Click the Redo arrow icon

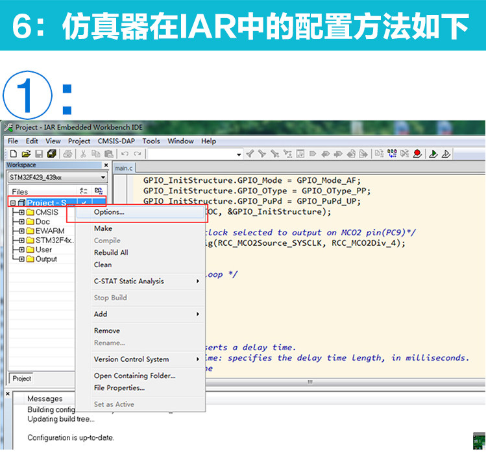click(x=138, y=154)
